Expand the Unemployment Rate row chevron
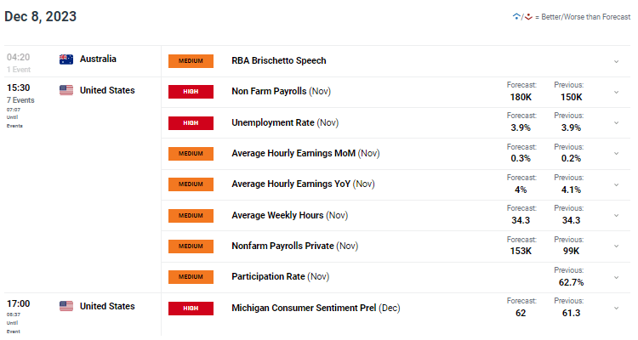 point(615,123)
